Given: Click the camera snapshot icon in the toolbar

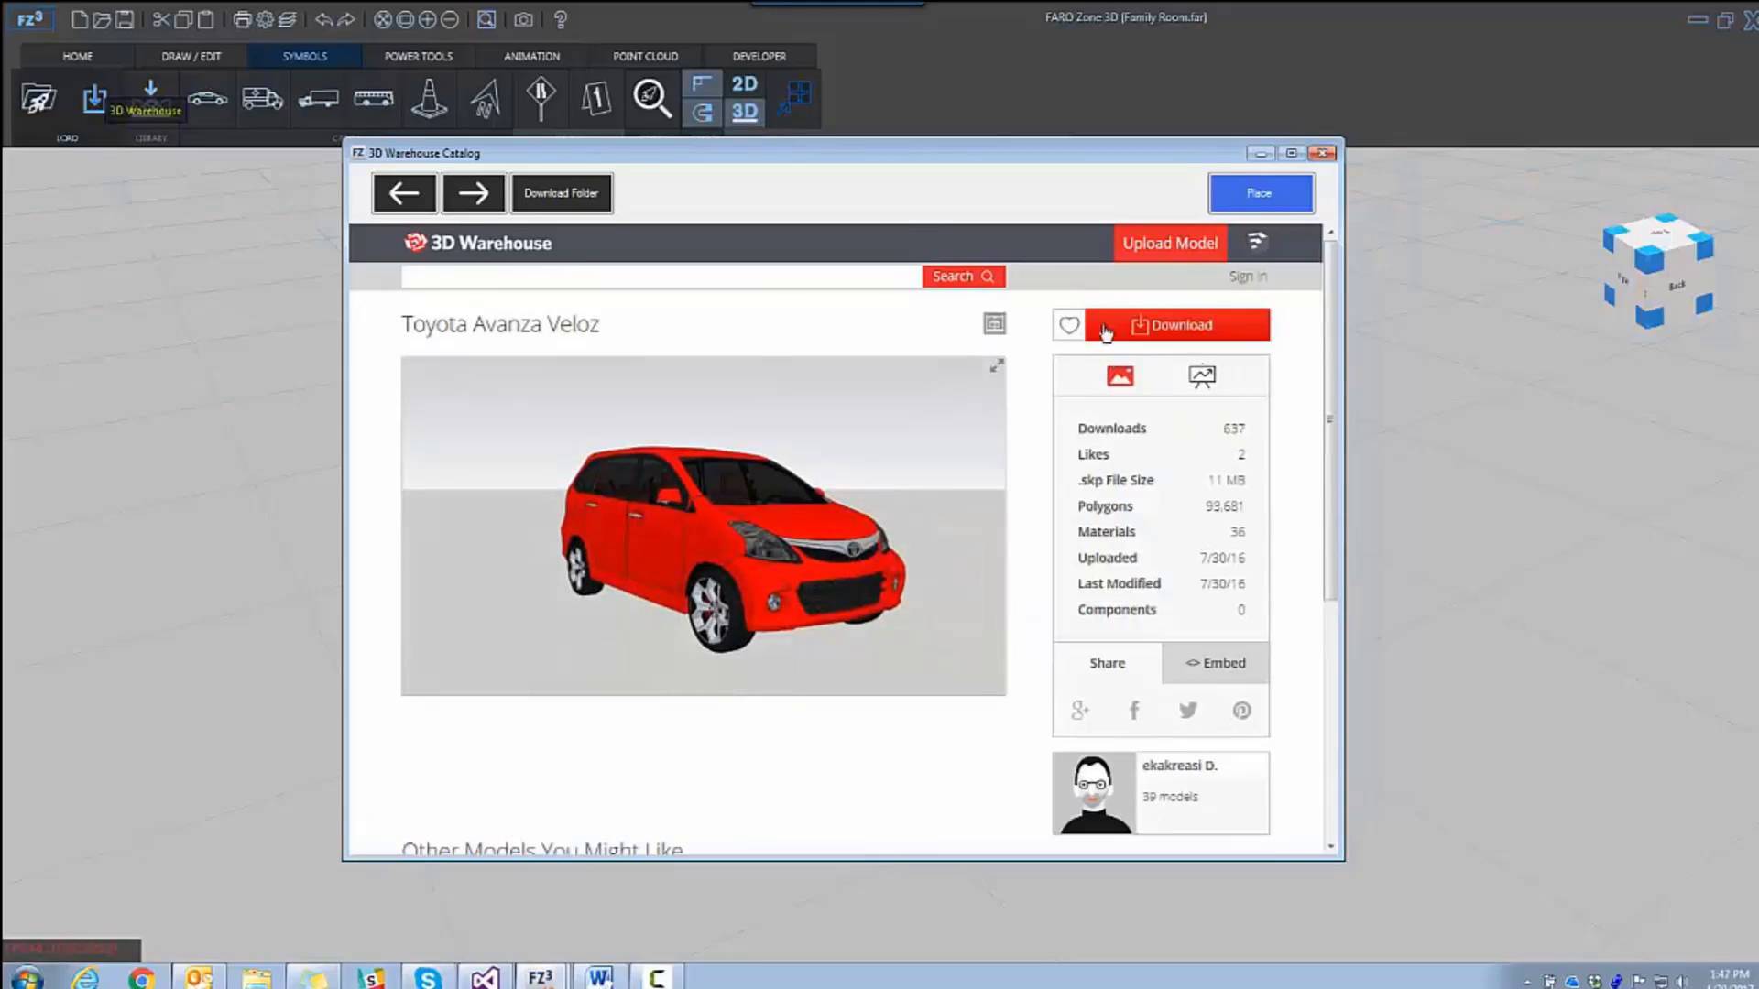Looking at the screenshot, I should point(523,19).
